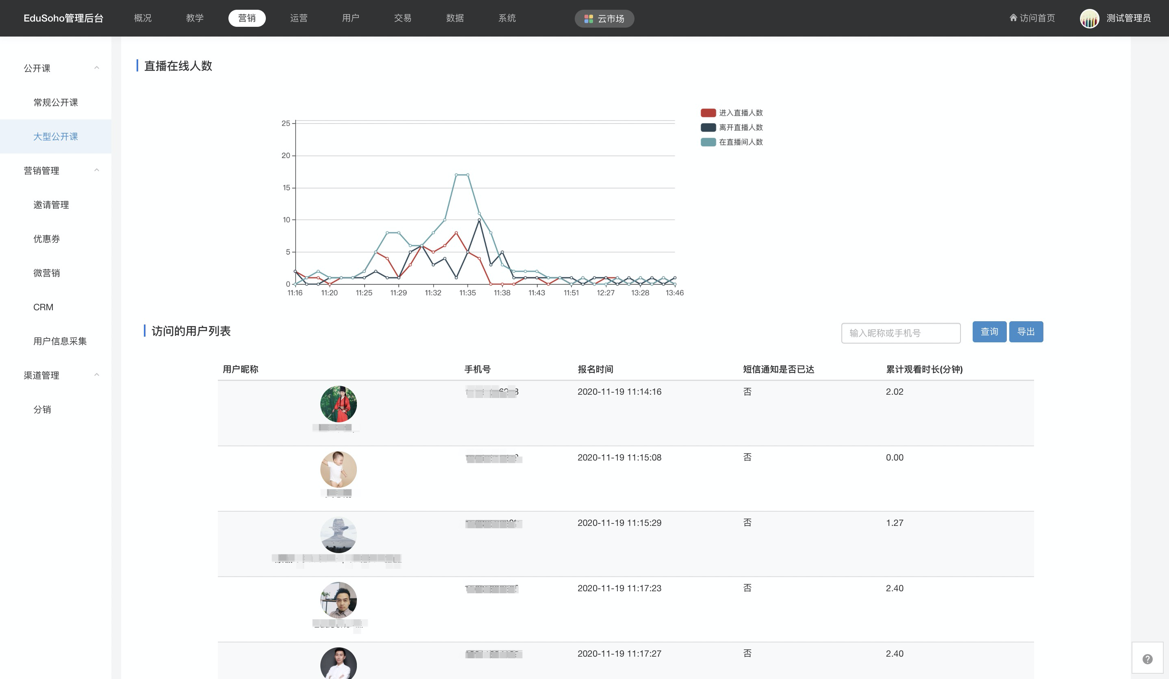Screen dimensions: 1169x679
Task: Click the 手机号 column header
Action: 477,369
